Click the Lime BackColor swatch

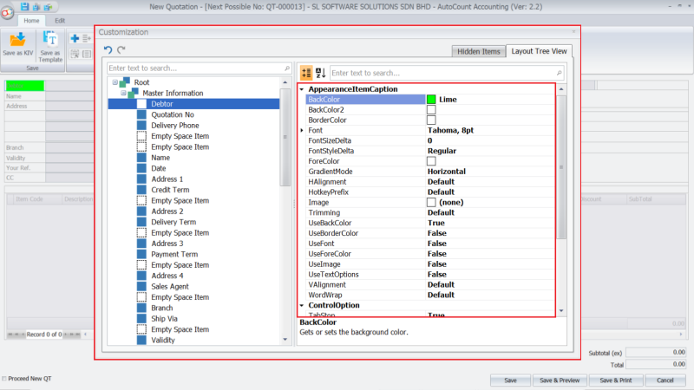[x=431, y=100]
